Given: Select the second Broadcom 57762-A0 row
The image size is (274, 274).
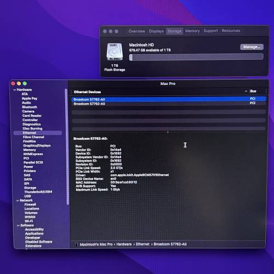Looking at the screenshot, I should [169, 104].
